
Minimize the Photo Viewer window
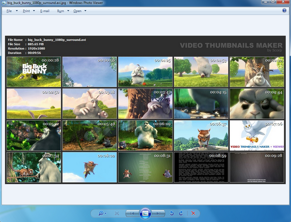(265, 2)
